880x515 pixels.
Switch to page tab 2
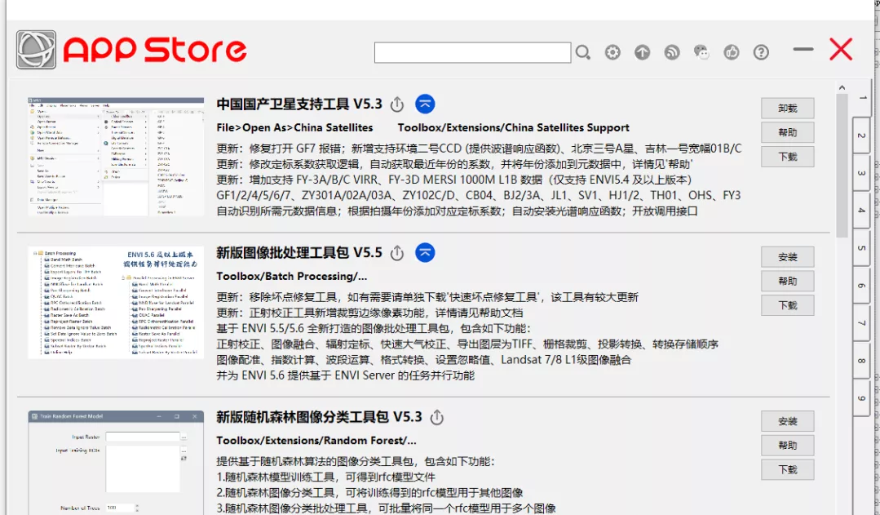pyautogui.click(x=861, y=135)
